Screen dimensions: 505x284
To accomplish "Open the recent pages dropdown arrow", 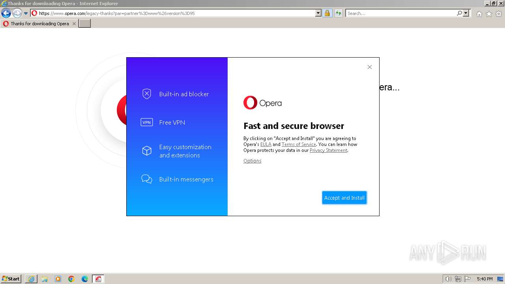I will click(26, 13).
